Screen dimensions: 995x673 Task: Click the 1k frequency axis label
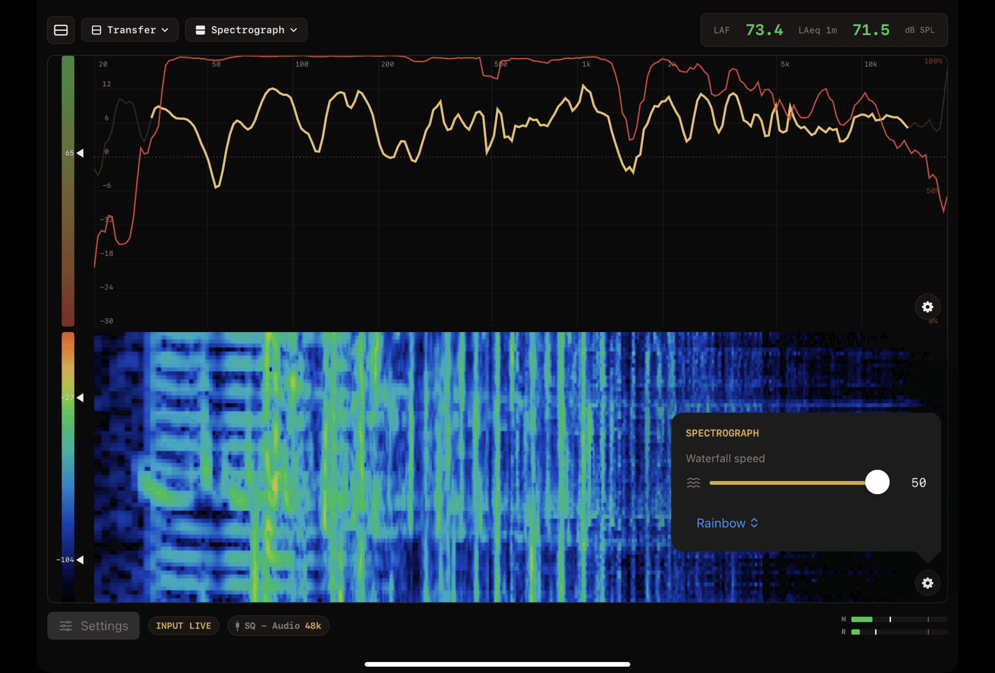(586, 64)
